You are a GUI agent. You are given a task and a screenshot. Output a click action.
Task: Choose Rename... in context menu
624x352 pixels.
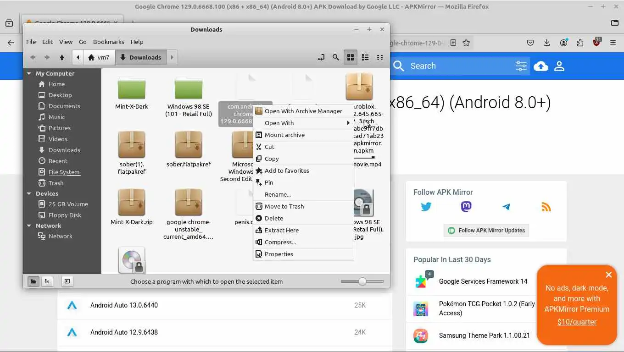[x=303, y=194]
